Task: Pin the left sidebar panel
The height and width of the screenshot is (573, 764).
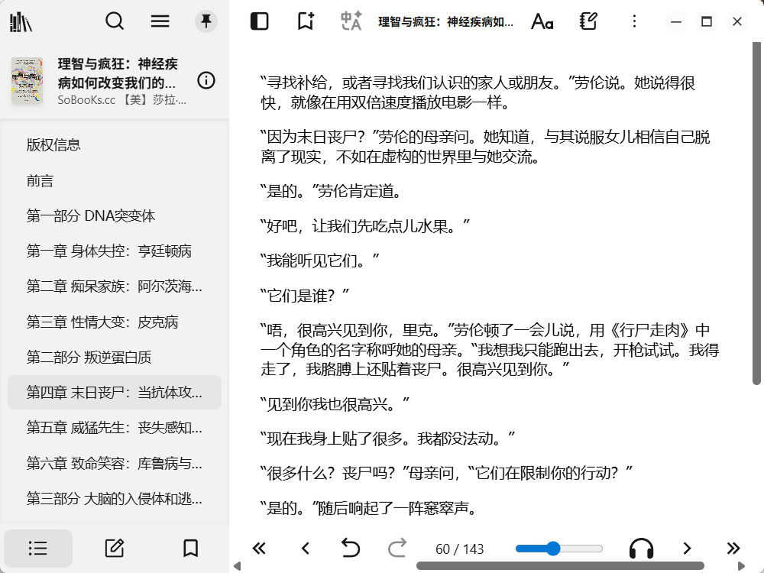Action: (x=206, y=21)
